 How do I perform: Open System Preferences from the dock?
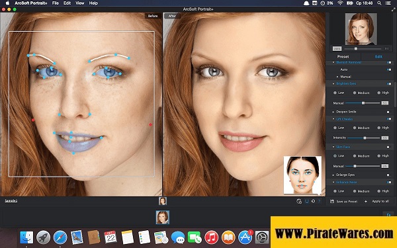[262, 237]
